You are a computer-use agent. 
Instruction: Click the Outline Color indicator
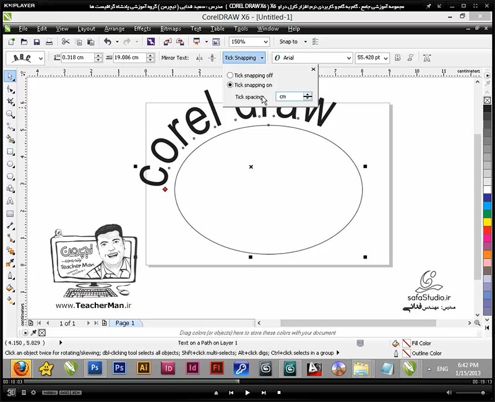pos(407,353)
